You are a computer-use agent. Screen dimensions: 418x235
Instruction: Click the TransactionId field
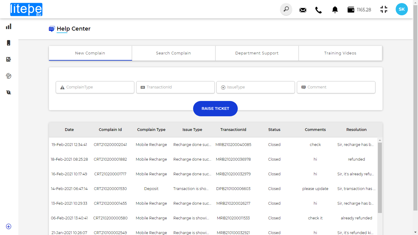coord(175,87)
